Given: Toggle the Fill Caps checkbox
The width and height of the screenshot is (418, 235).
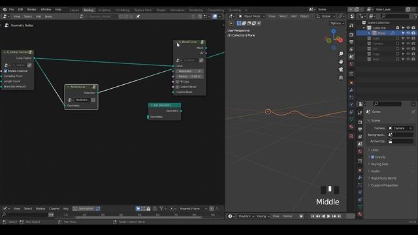Looking at the screenshot, I should coord(177,82).
